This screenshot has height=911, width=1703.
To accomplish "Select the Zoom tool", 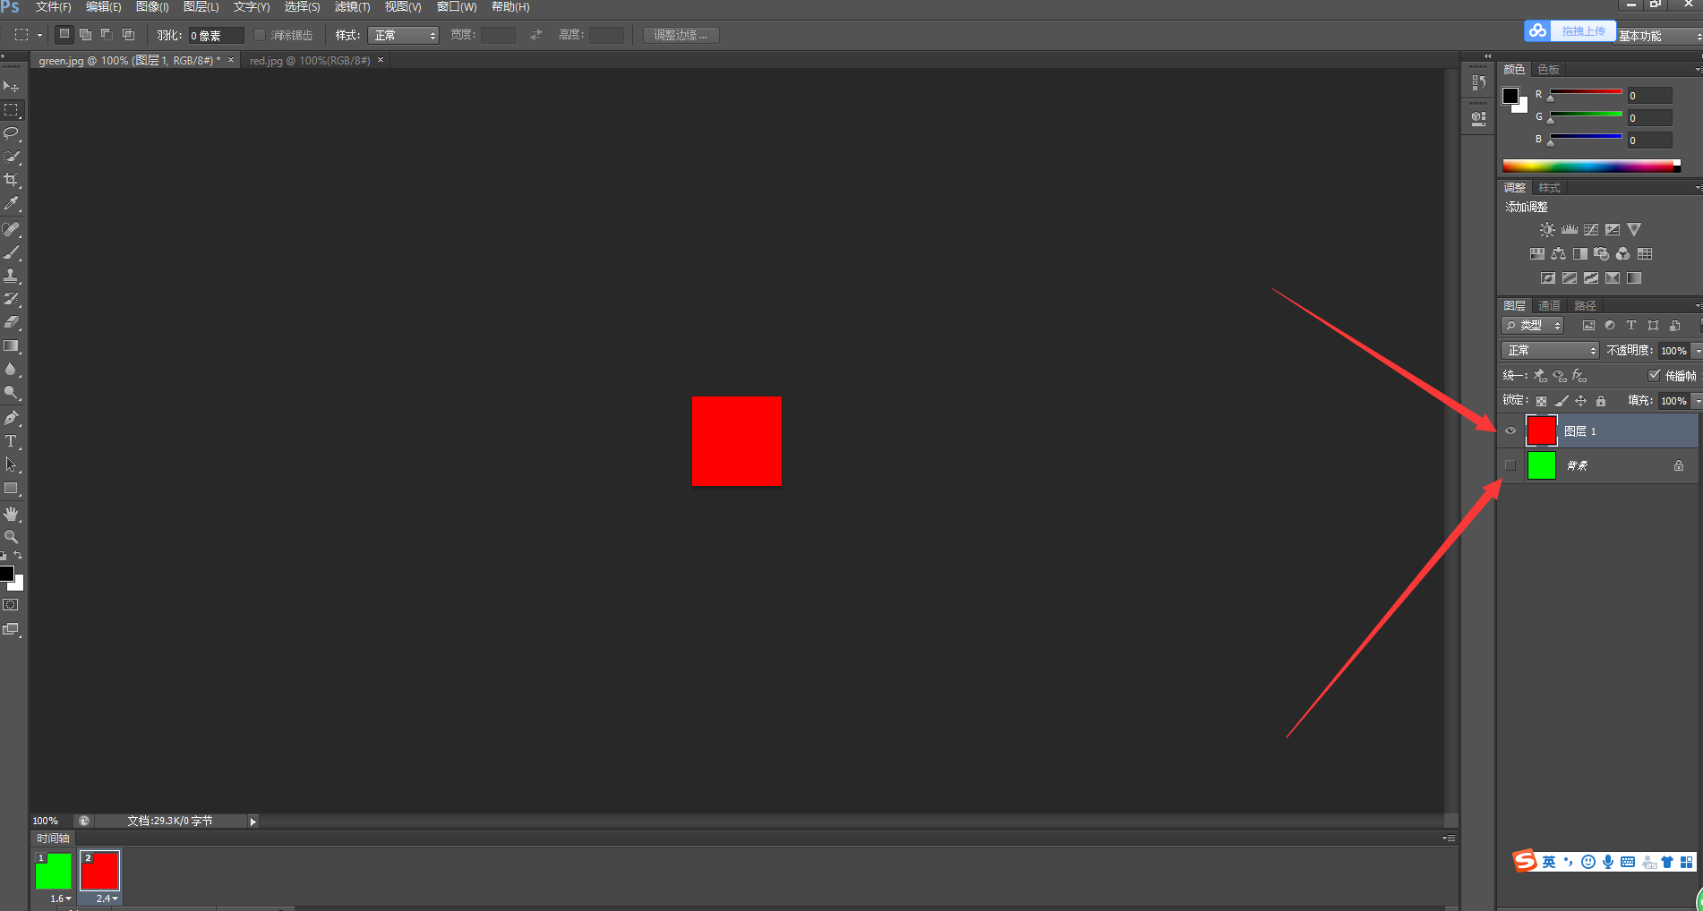I will coord(11,537).
